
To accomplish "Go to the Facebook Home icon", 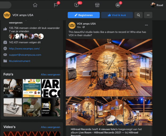I will 35,5.
